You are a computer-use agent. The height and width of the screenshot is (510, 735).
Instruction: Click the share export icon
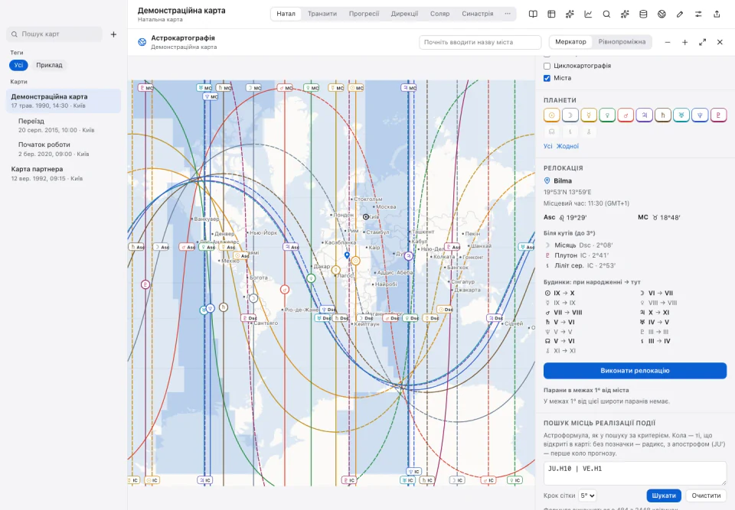[717, 14]
